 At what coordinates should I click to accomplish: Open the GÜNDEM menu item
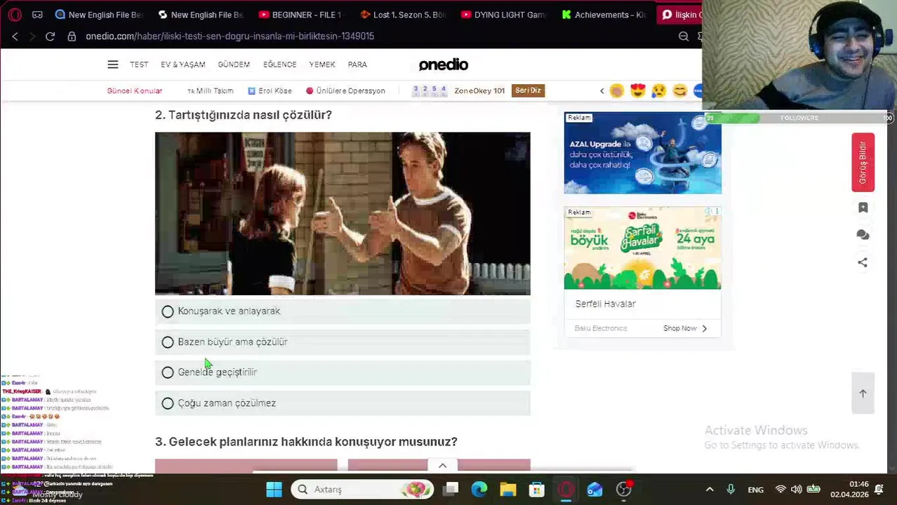[x=234, y=65]
